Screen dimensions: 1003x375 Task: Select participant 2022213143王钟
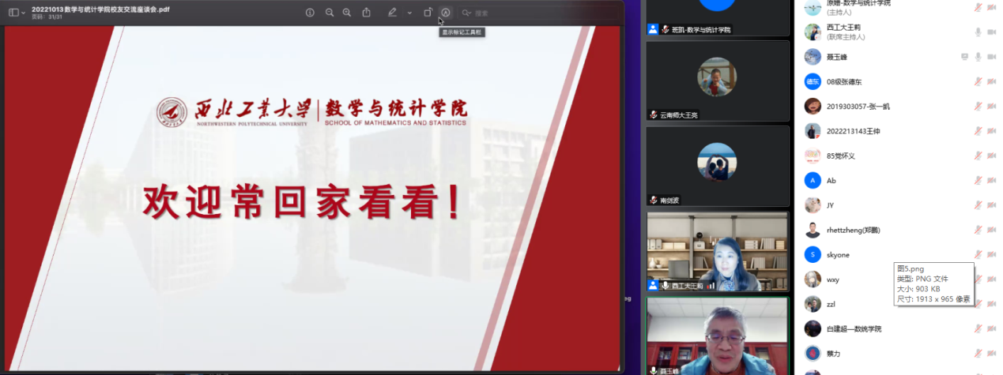pyautogui.click(x=899, y=131)
